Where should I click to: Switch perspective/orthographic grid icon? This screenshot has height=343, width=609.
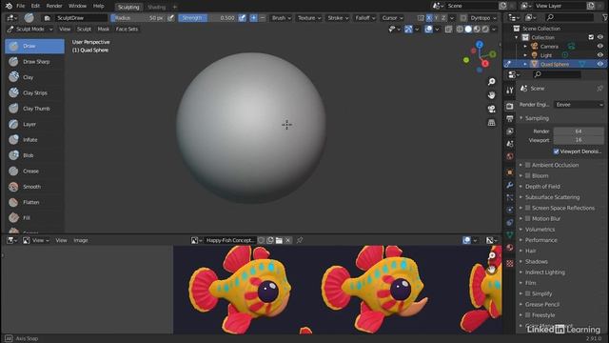tap(492, 123)
